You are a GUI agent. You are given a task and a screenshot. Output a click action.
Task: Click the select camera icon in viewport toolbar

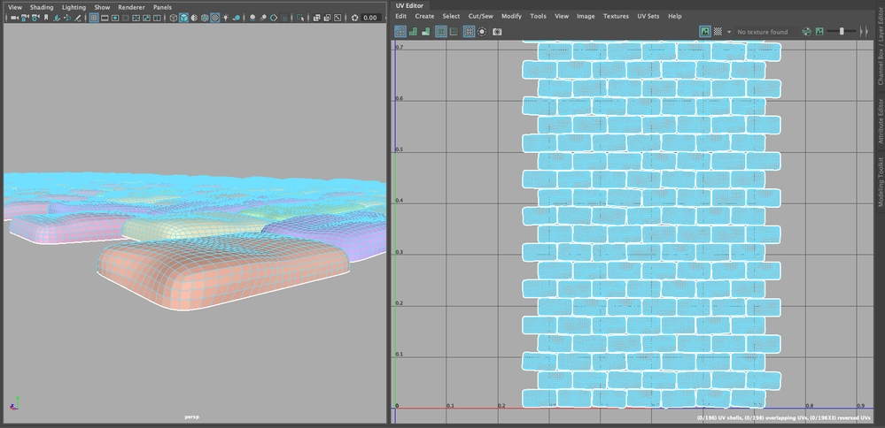[14, 18]
